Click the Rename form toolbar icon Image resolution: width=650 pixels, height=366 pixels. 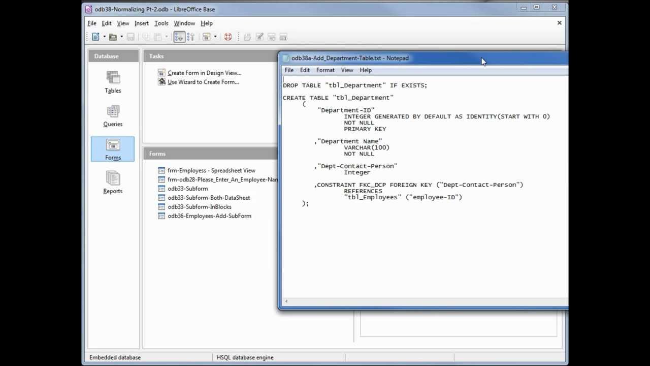click(283, 37)
